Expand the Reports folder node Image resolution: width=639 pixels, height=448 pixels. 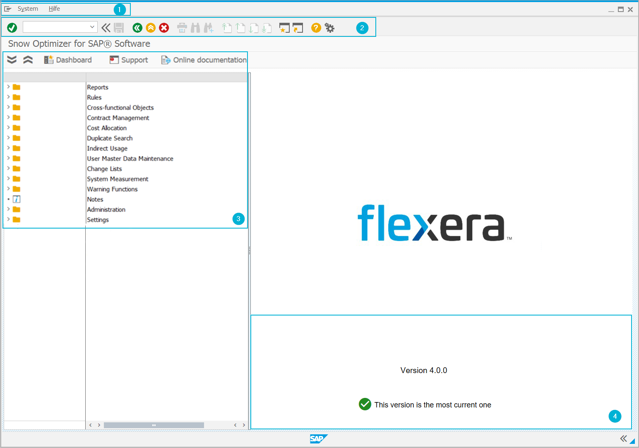click(x=8, y=87)
